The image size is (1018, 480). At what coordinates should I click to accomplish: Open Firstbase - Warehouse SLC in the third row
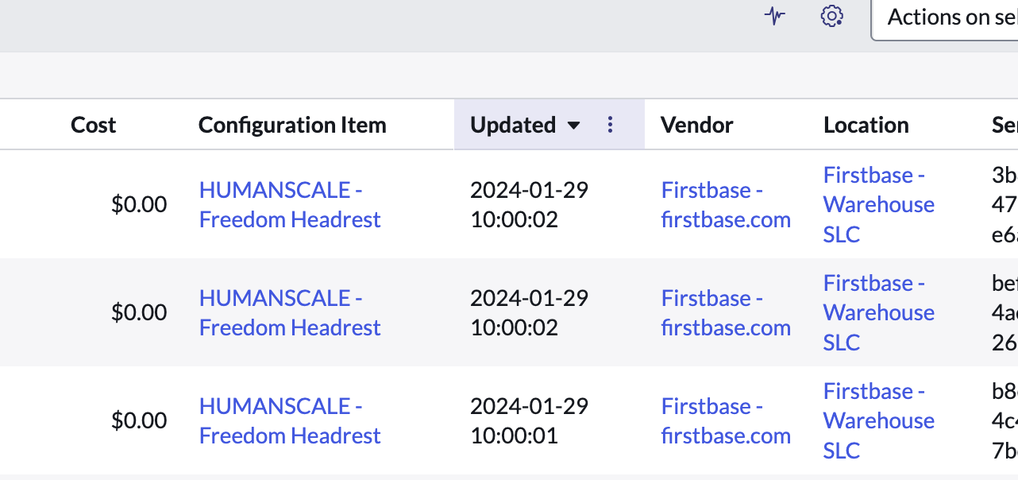(878, 420)
